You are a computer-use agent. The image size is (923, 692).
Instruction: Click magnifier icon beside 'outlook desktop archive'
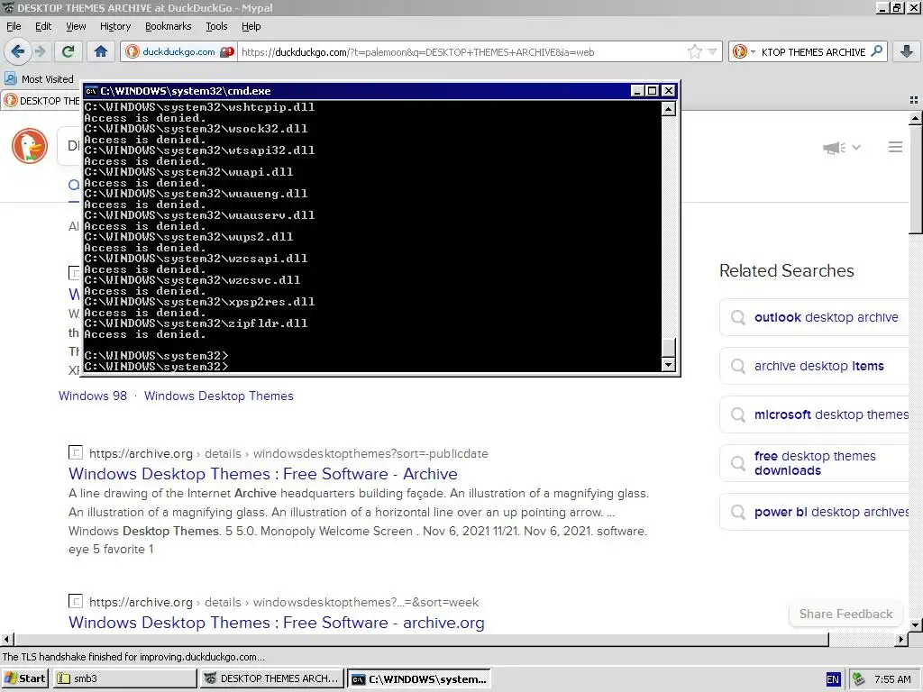(x=738, y=318)
